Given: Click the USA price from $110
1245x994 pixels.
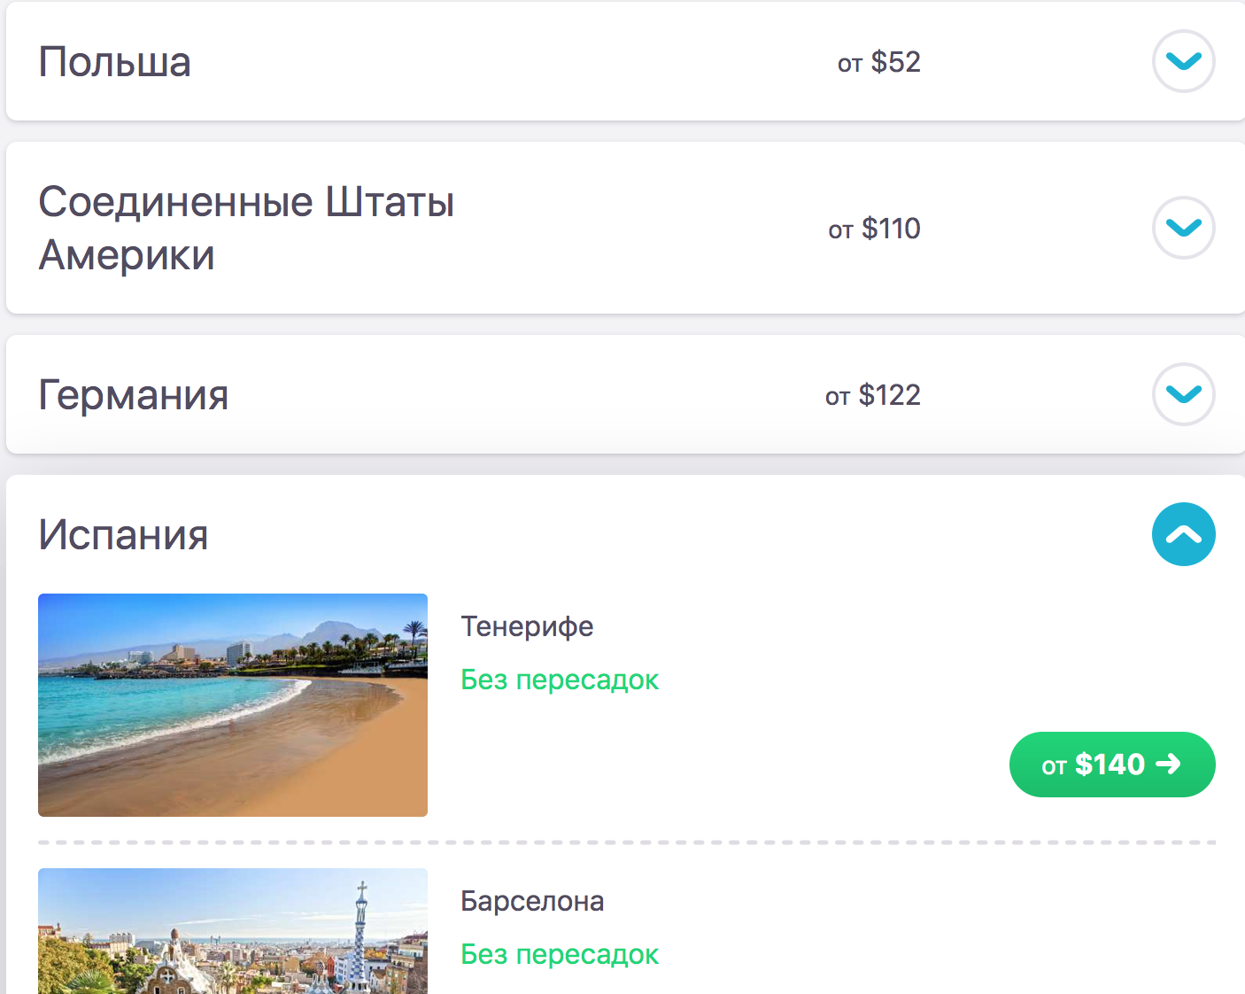Looking at the screenshot, I should pos(874,229).
